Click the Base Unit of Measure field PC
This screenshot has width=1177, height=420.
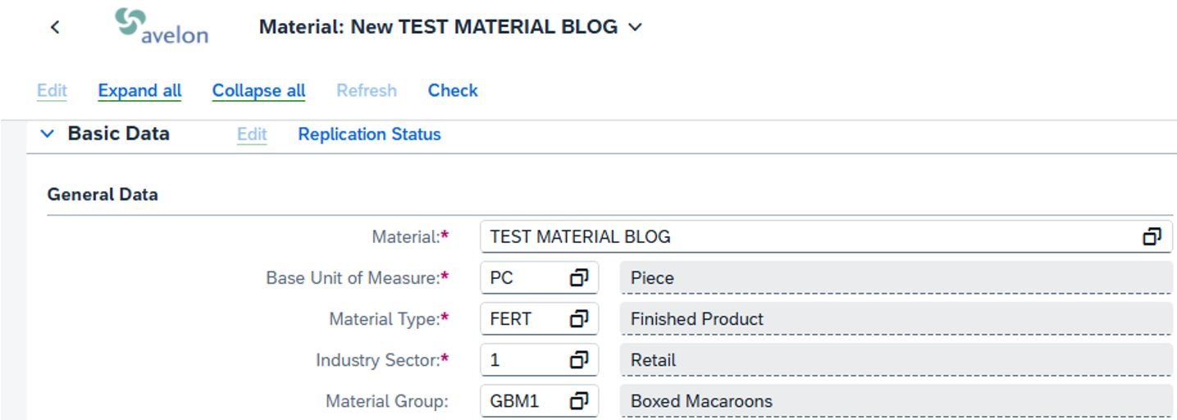(539, 278)
